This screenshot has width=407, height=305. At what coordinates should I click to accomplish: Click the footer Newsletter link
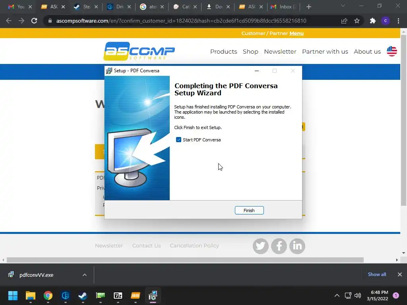109,245
